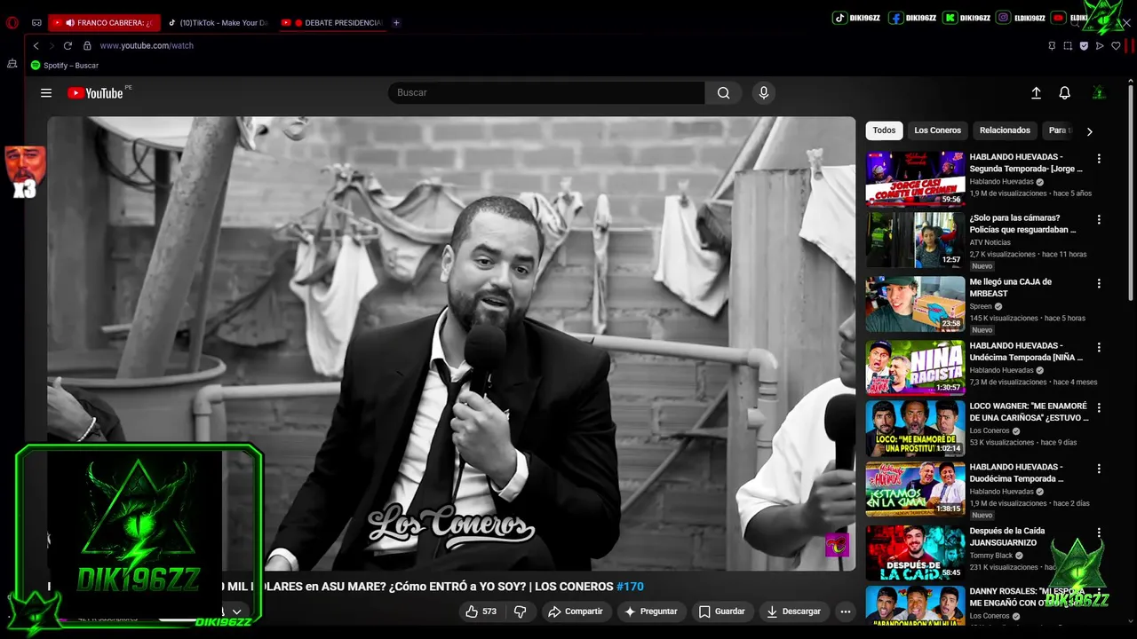Screen dimensions: 1137x639
Task: Open the #170 hashtag link in the title
Action: 630,587
